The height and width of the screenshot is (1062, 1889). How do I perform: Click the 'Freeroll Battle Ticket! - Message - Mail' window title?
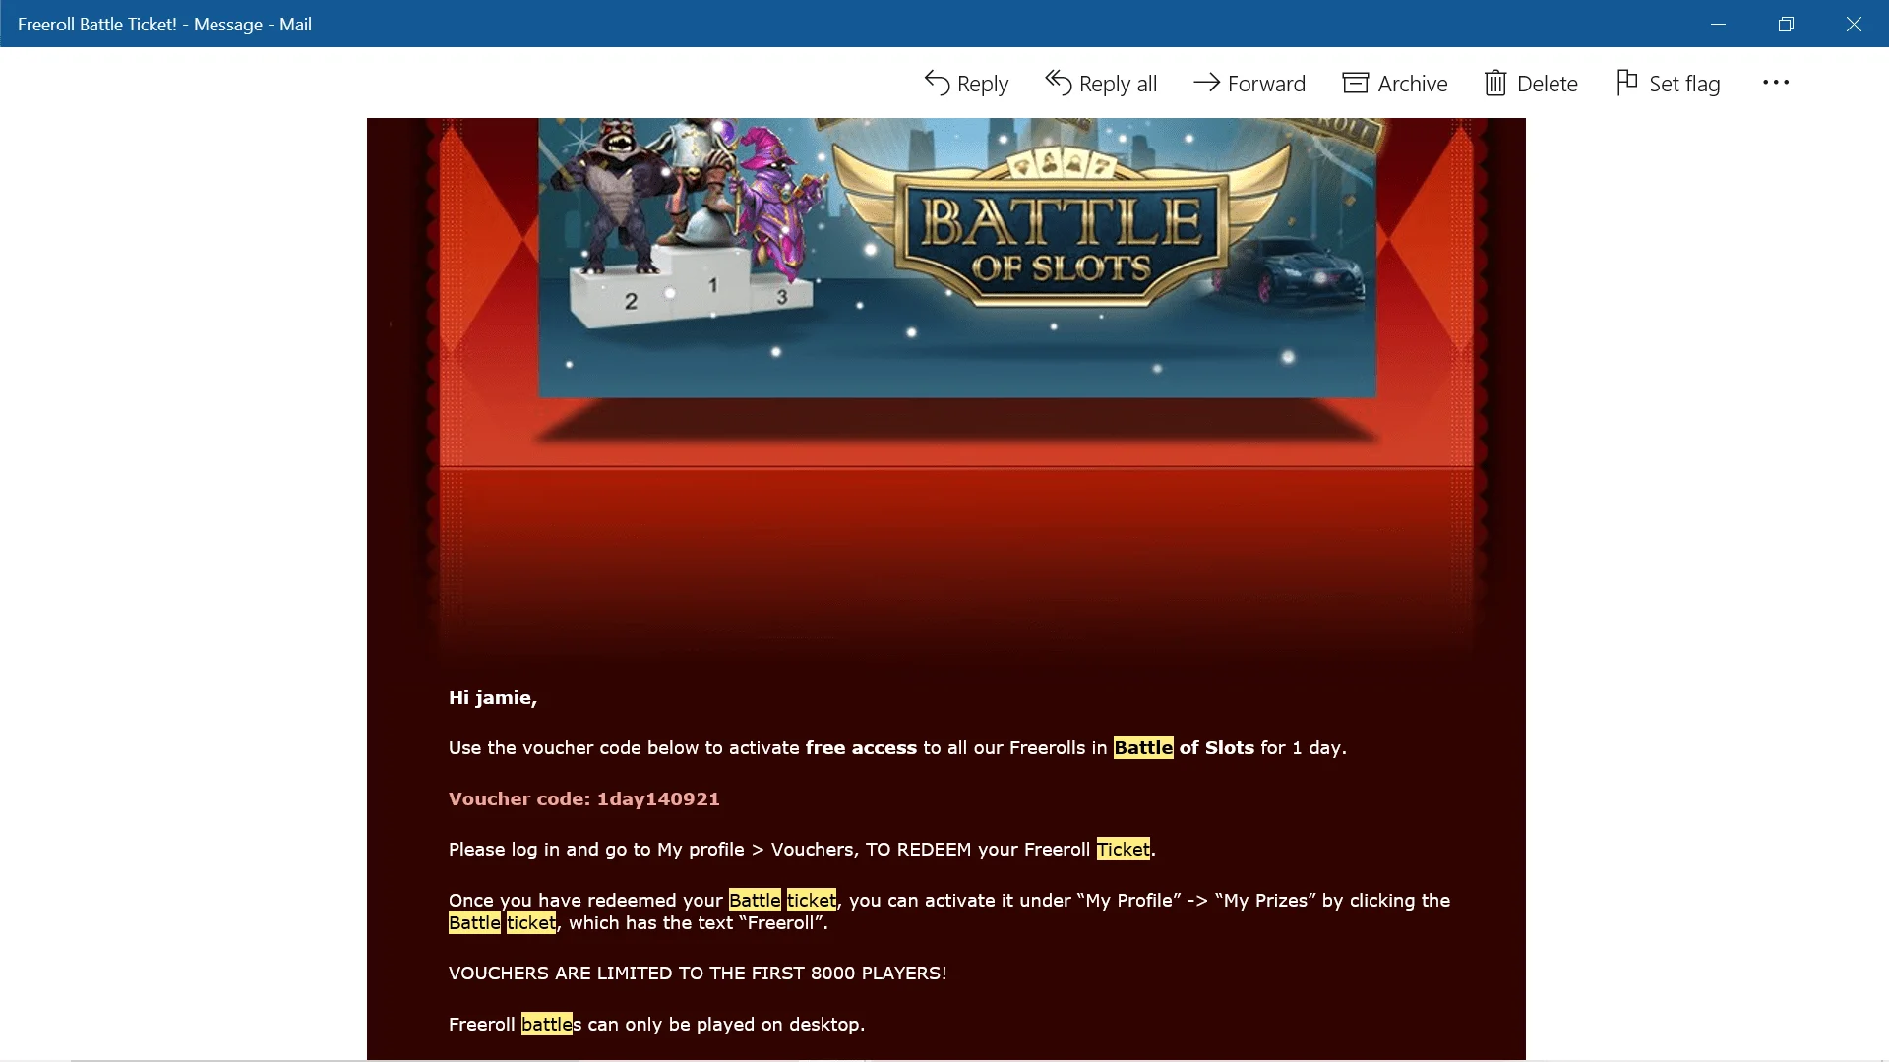164,25
